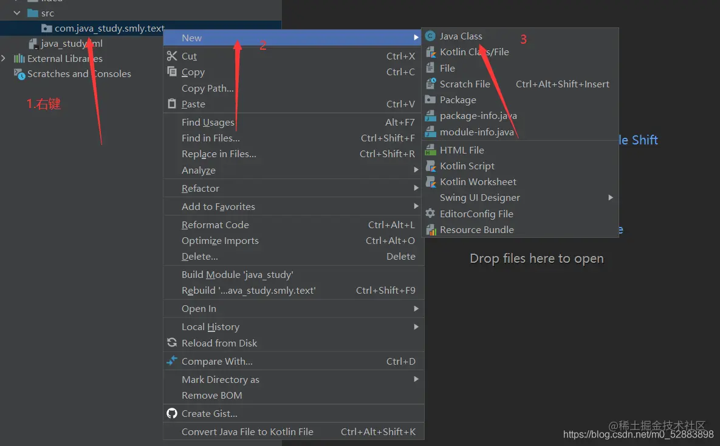Expand the Analyze submenu arrow
This screenshot has width=720, height=446.
point(416,169)
